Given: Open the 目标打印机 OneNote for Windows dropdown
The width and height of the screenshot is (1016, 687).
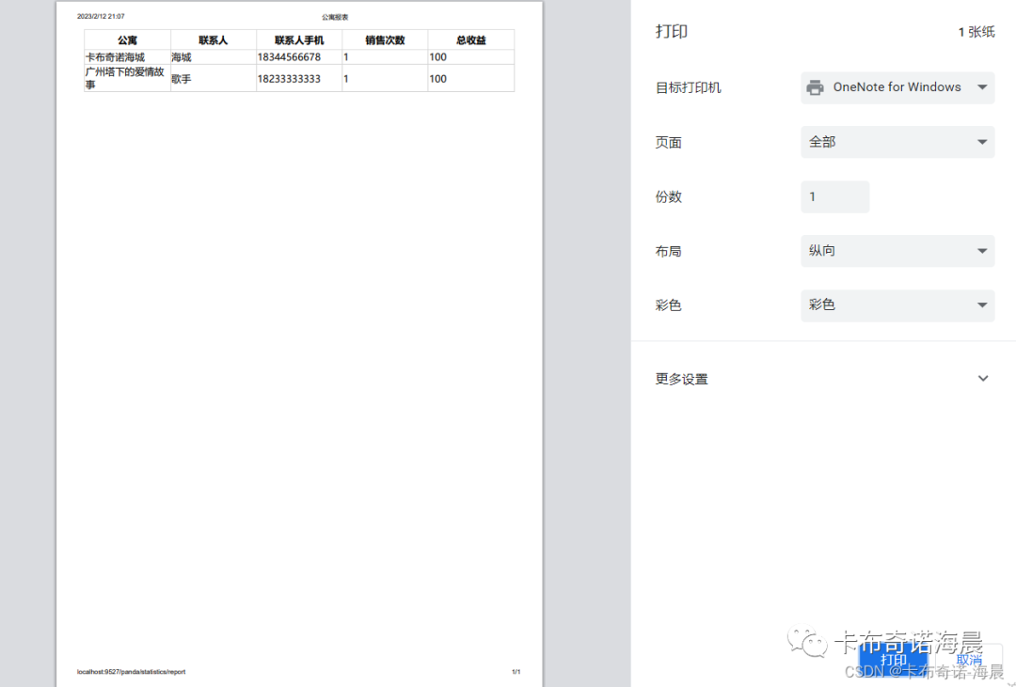Looking at the screenshot, I should click(897, 87).
